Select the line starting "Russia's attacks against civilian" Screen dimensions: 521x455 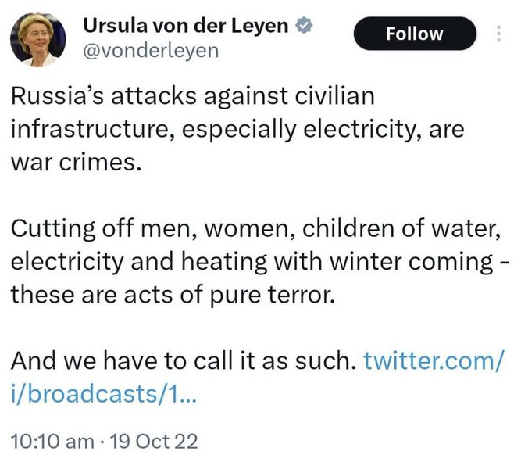coord(193,96)
